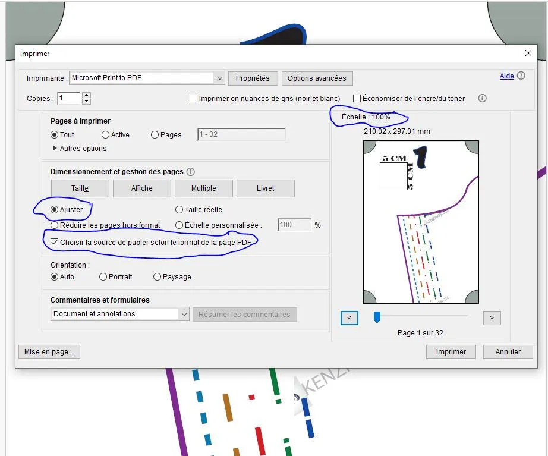This screenshot has height=456, width=548.
Task: Switch to the Livret tab button
Action: pos(266,188)
